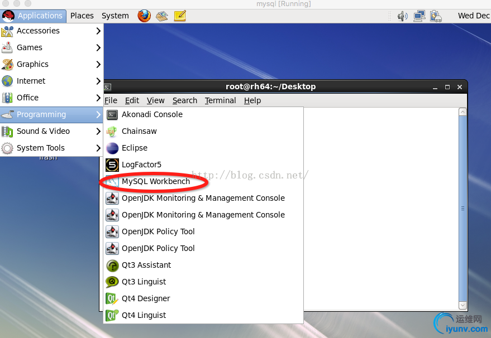491x338 pixels.
Task: Click the arrow beside Games
Action: (98, 47)
